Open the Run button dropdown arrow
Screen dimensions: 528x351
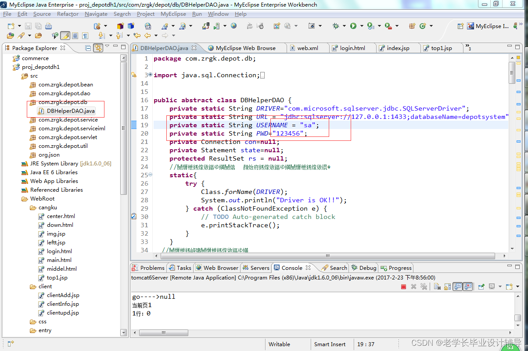tap(362, 26)
